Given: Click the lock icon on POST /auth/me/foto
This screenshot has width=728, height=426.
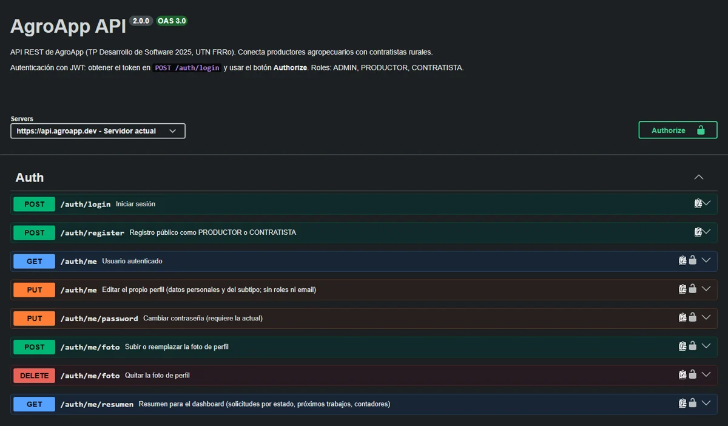Looking at the screenshot, I should coord(692,346).
